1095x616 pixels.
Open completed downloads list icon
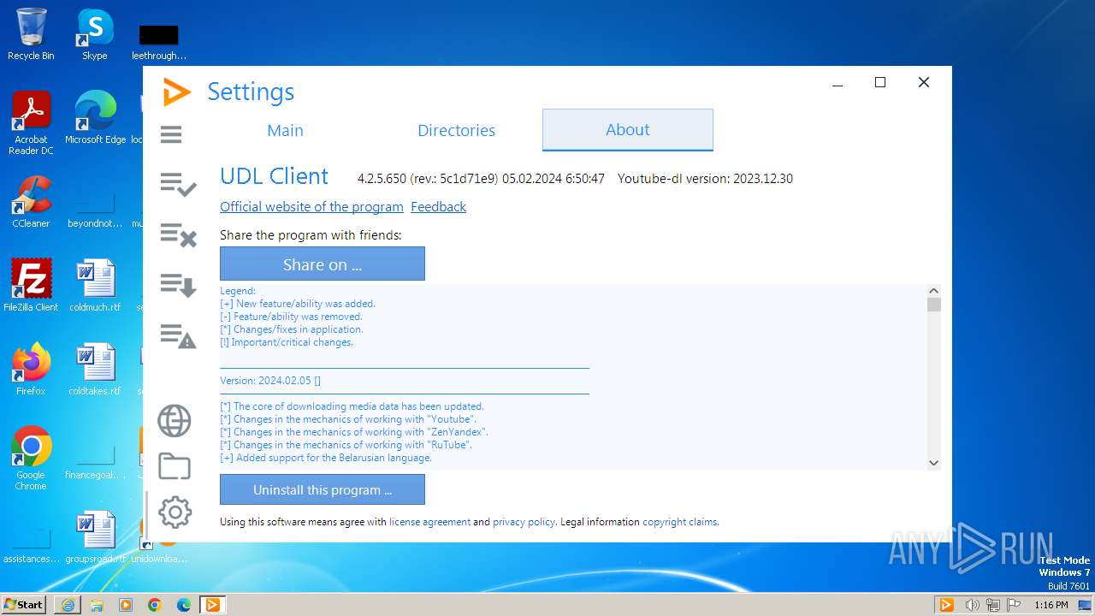click(178, 184)
